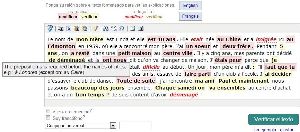The height and width of the screenshot is (132, 300).
Task: Click the print text-only icon
Action: coord(141,29)
